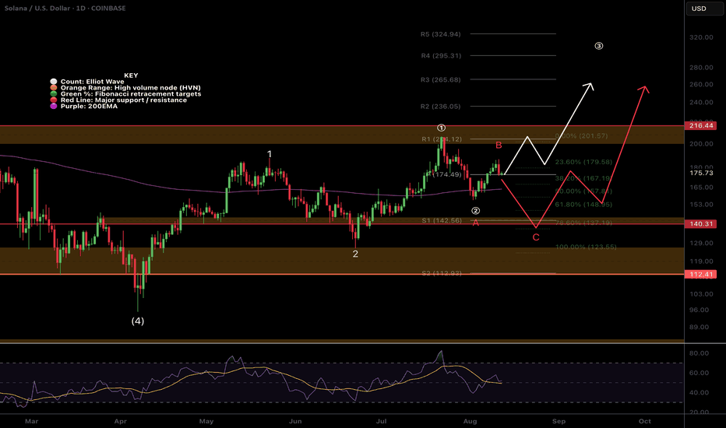The width and height of the screenshot is (726, 428).
Task: Click the (4) wave label at the April low
Action: pos(138,321)
